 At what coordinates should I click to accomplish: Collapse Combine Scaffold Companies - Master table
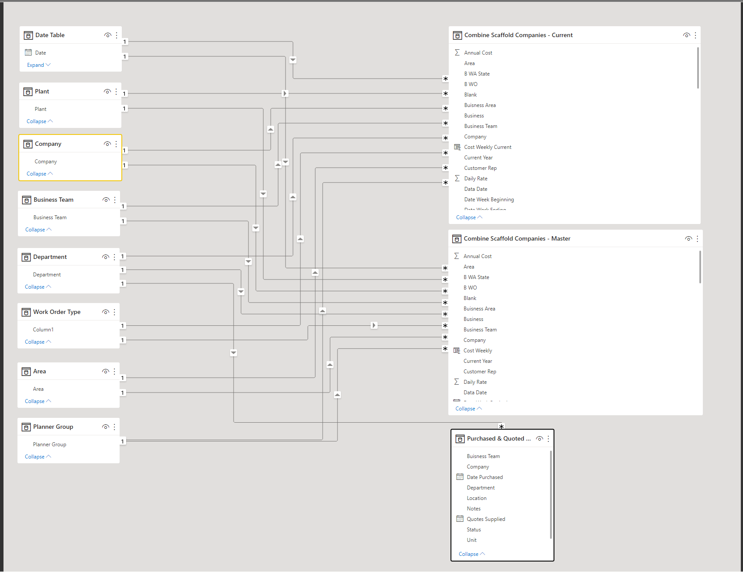coord(469,409)
